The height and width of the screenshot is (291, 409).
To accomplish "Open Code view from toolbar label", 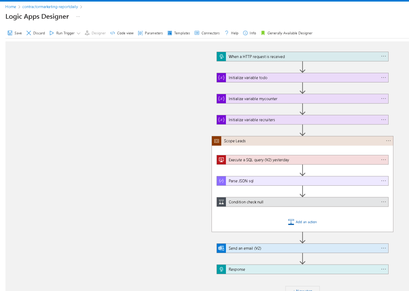I will pyautogui.click(x=125, y=33).
